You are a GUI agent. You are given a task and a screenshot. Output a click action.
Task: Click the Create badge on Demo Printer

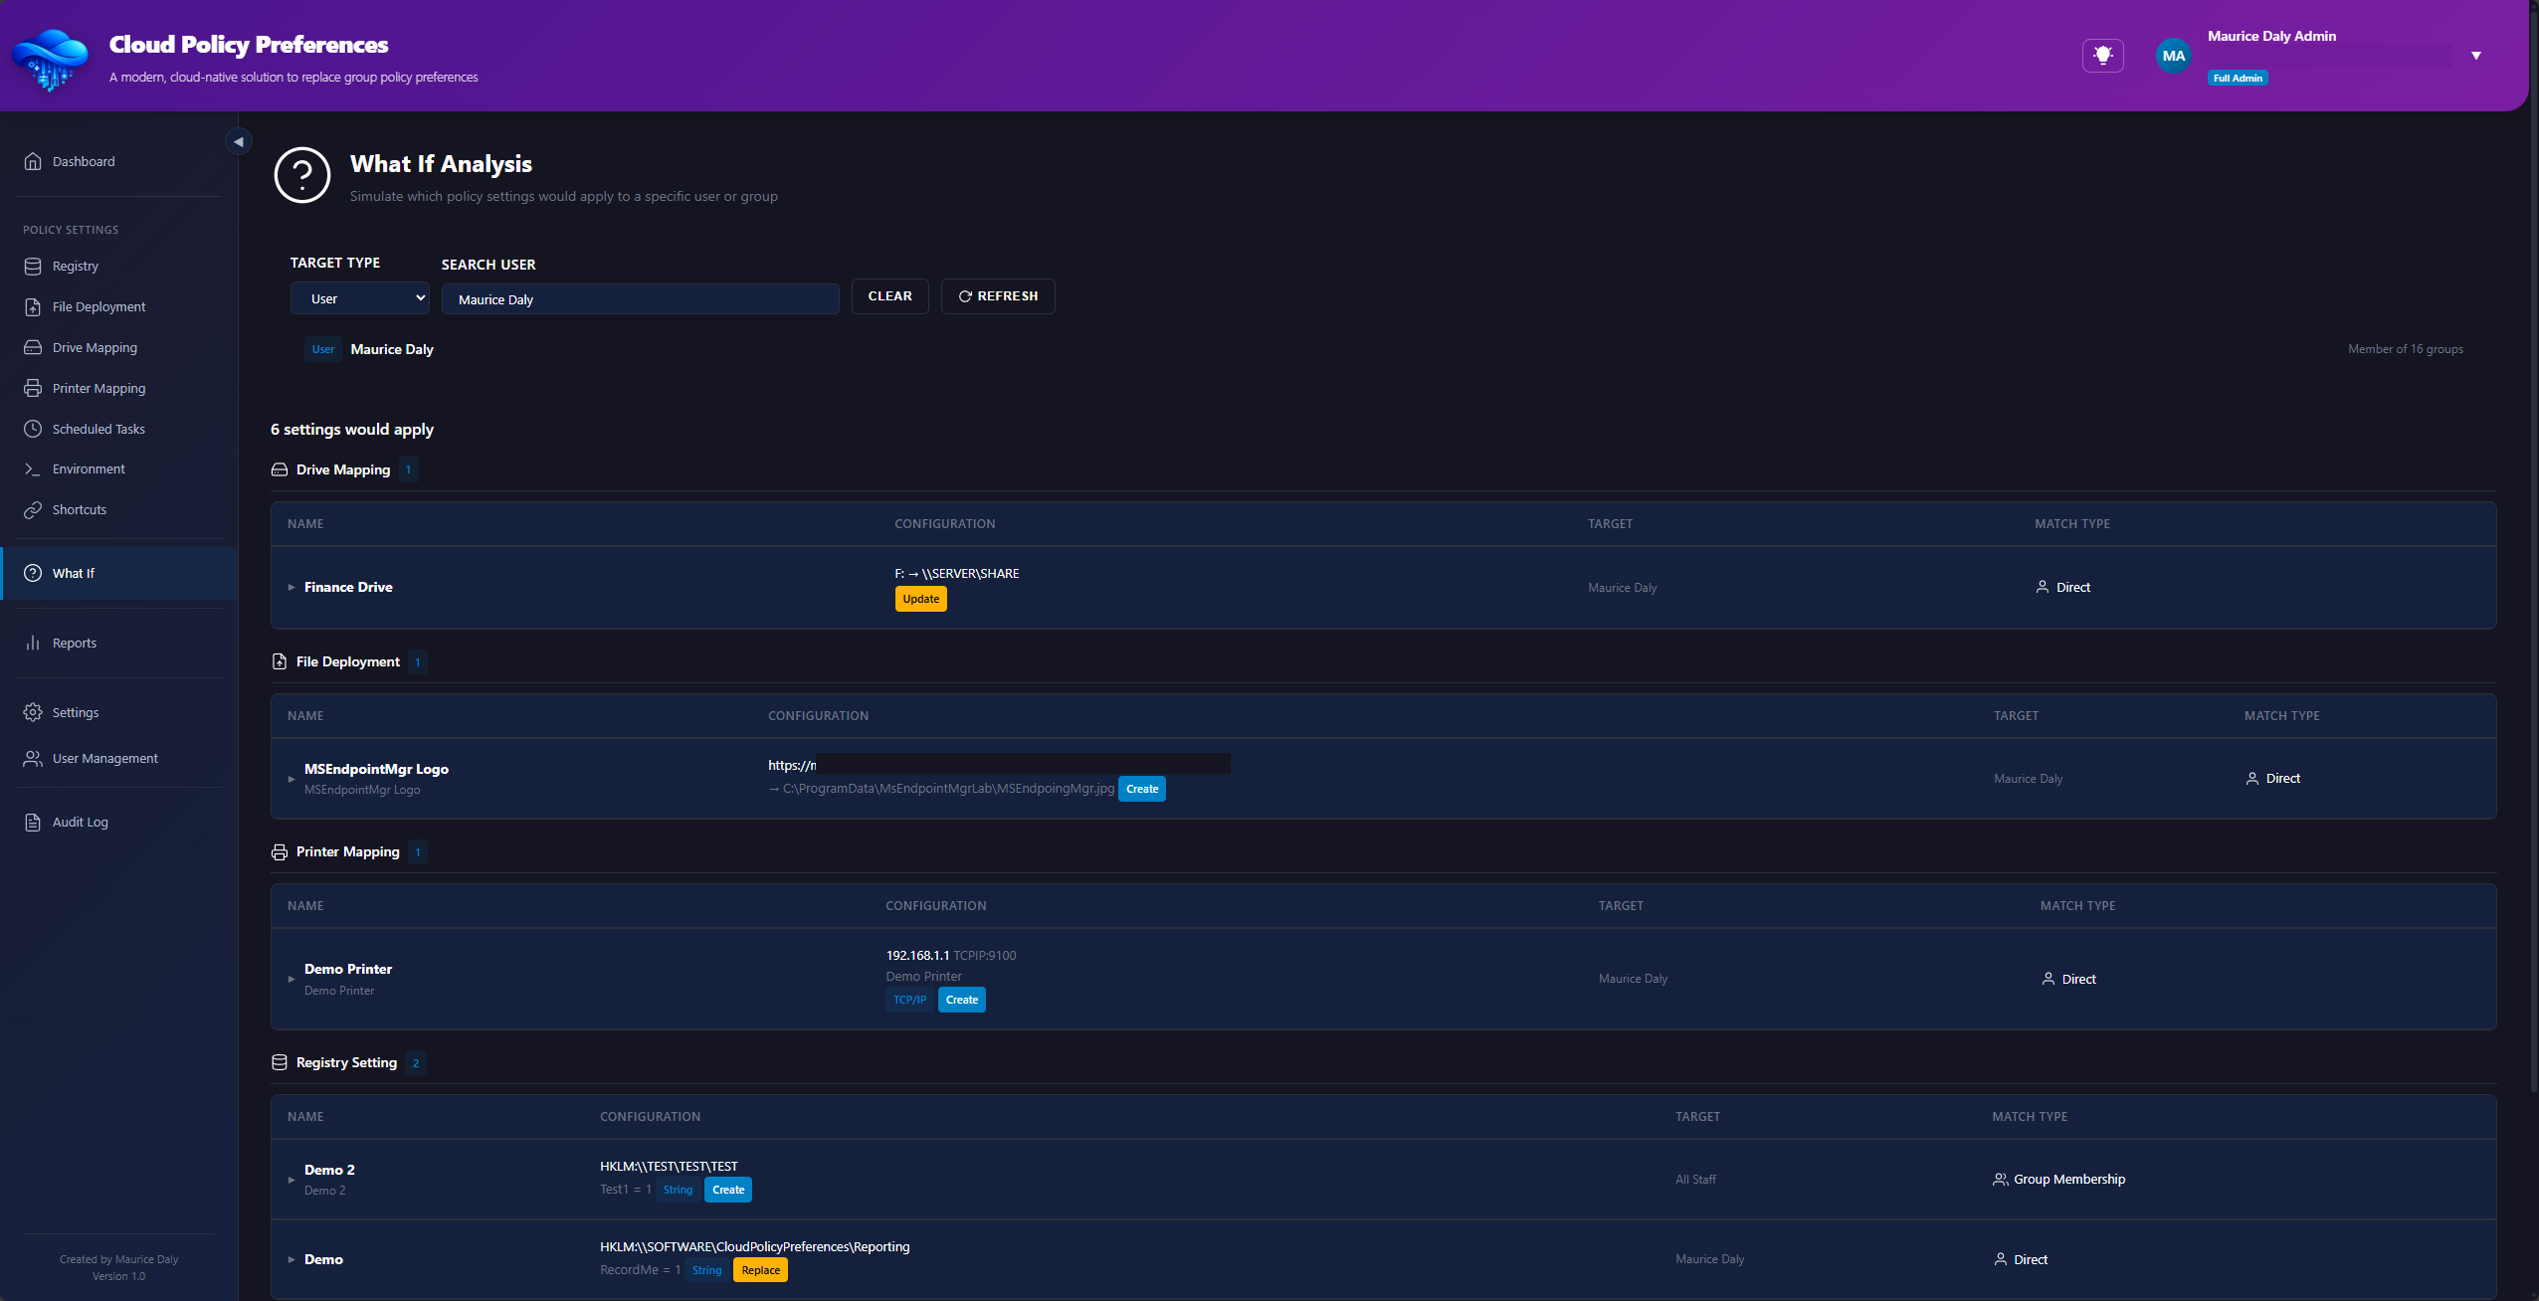[961, 1000]
